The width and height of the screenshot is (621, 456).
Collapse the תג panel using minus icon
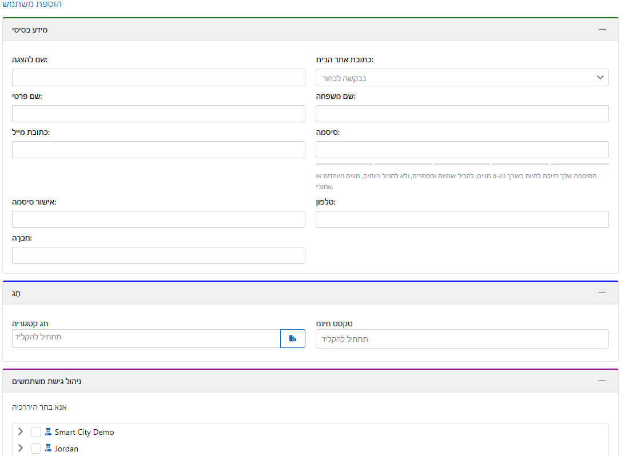[602, 293]
